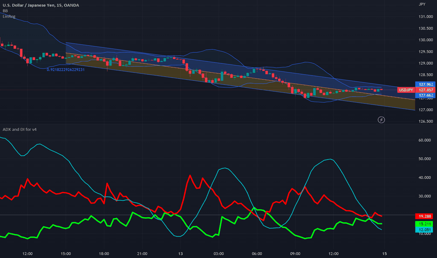The image size is (437, 258).
Task: Click the 128.500 price axis label
Action: (426, 75)
